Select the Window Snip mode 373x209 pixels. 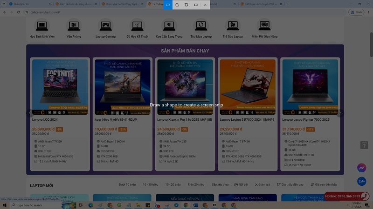(x=186, y=5)
